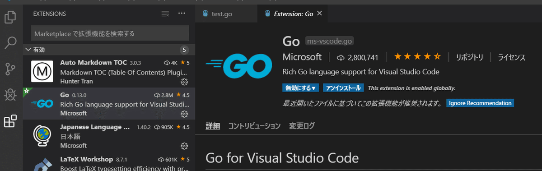The height and width of the screenshot is (171, 542).
Task: Click the Ignore Recommendation button
Action: tap(481, 103)
